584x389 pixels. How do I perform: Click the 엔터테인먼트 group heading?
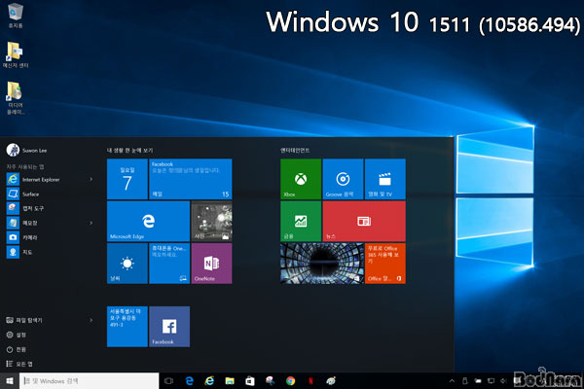coord(295,150)
